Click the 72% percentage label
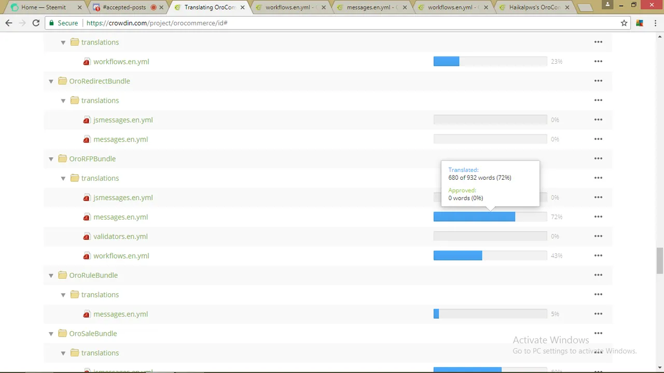Image resolution: width=664 pixels, height=373 pixels. tap(557, 217)
